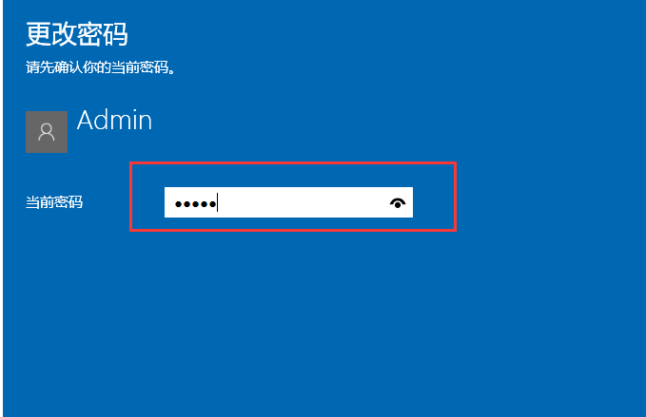Click the masked password dots
Screen dimensions: 646x417
coord(196,203)
